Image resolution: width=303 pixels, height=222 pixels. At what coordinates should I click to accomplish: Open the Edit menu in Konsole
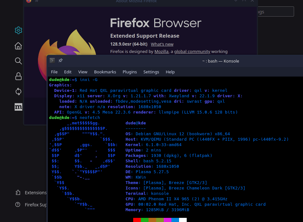(x=68, y=72)
